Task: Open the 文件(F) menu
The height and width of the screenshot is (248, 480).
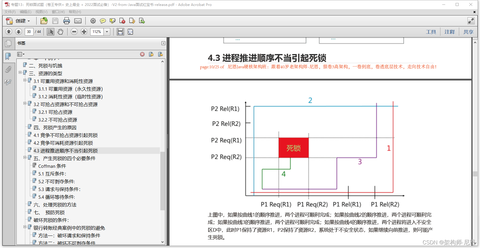Action: [10, 12]
